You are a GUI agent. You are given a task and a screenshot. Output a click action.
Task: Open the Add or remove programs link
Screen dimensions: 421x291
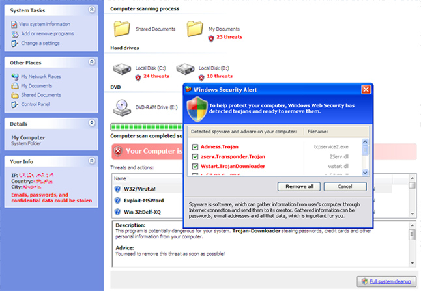(x=48, y=33)
